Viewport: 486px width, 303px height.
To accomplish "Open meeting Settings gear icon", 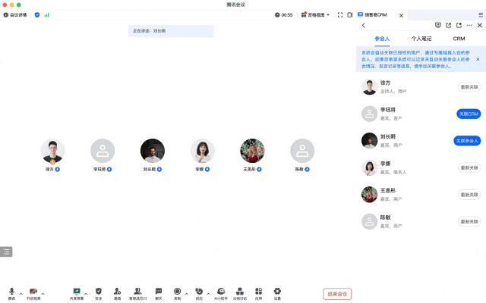I will click(x=277, y=292).
